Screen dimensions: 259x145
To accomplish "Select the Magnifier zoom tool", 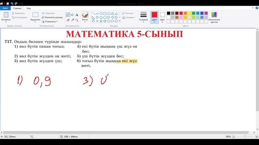I will click(77, 20).
